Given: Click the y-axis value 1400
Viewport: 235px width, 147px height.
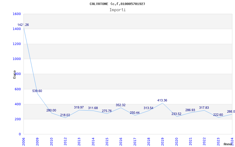Looking at the screenshot, I should pos(16,29).
